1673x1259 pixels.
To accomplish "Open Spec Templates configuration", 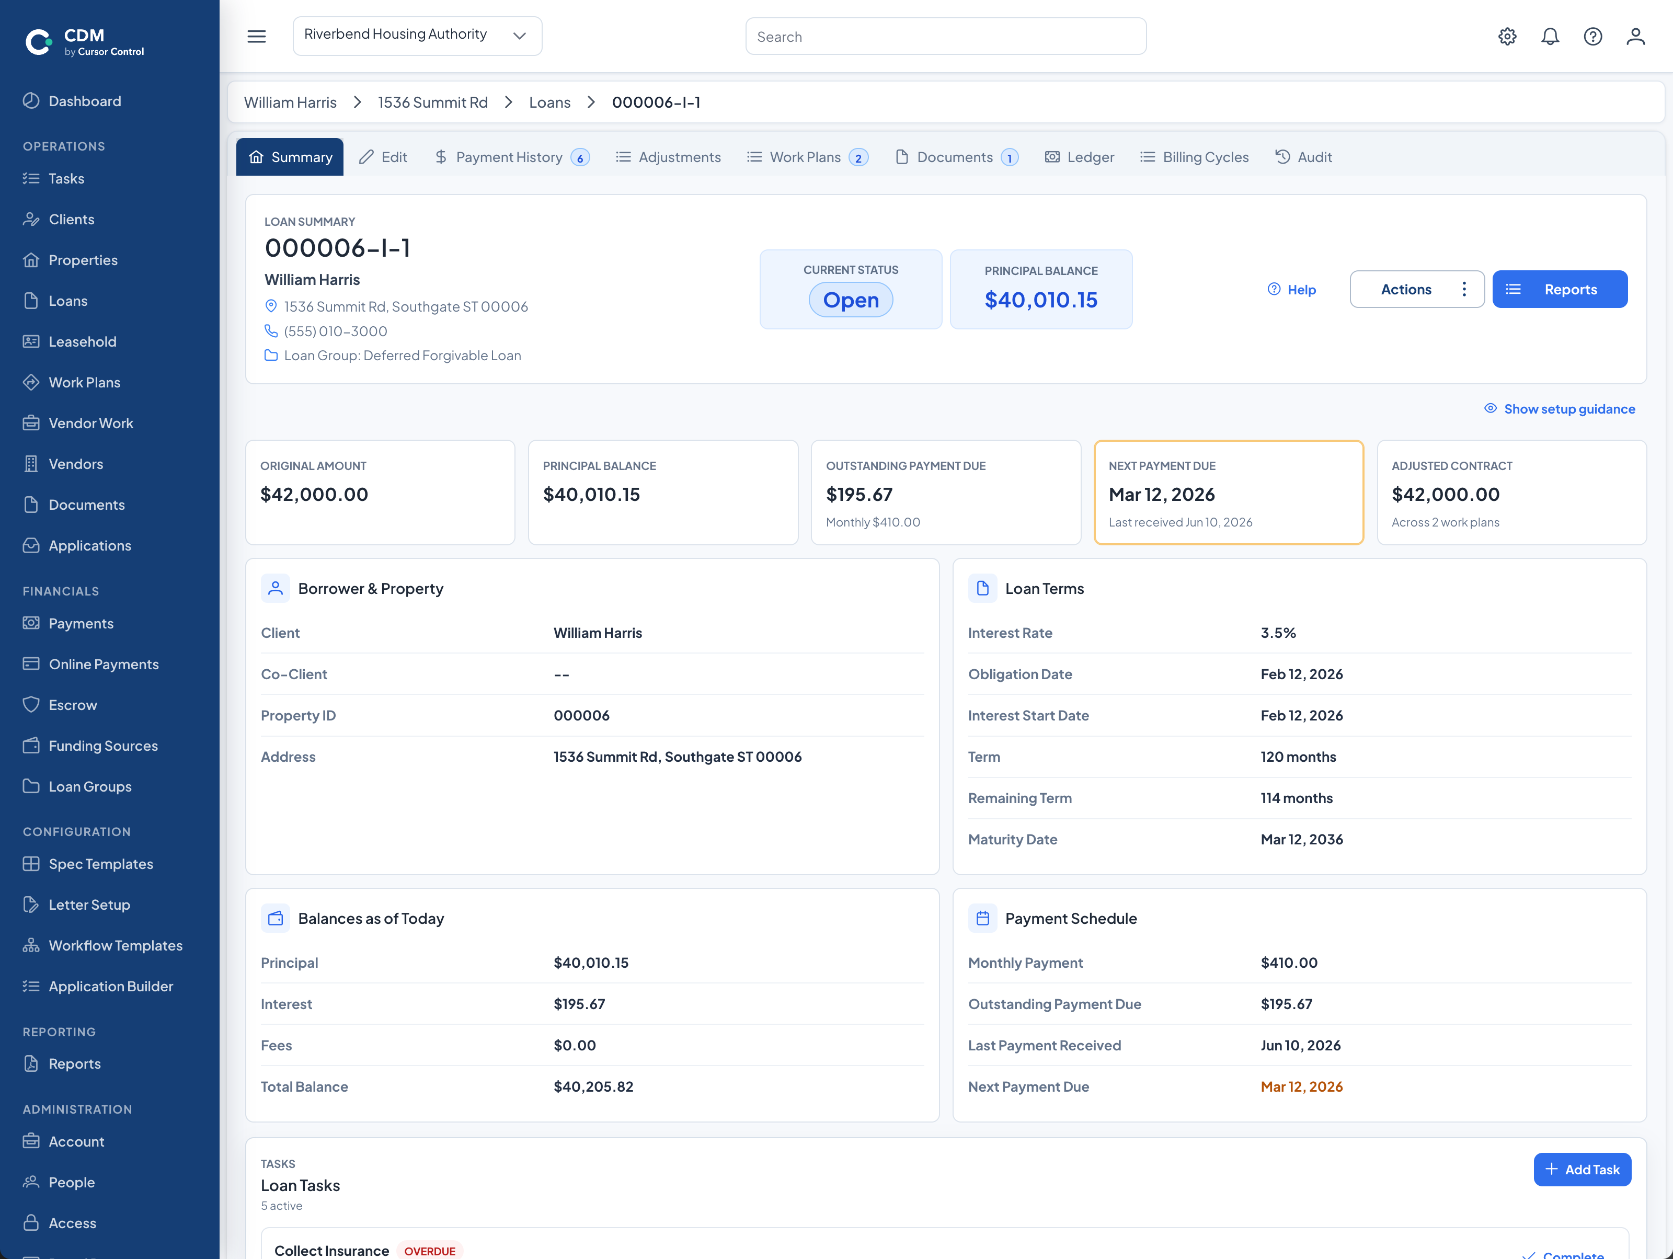I will (100, 864).
